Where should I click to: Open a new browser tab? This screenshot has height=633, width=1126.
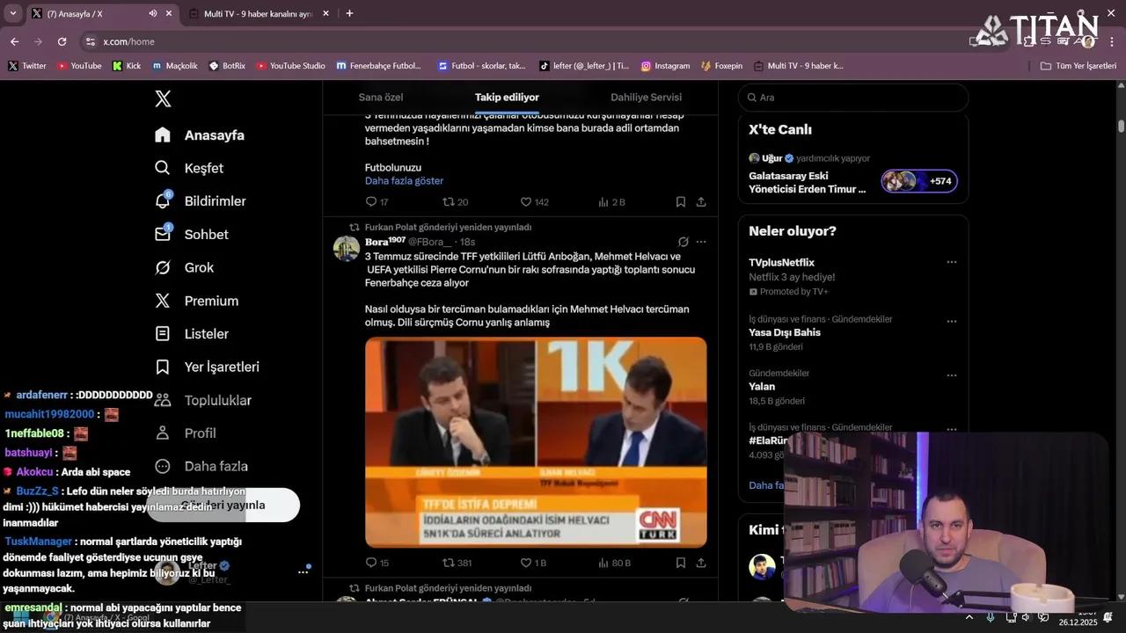(349, 13)
